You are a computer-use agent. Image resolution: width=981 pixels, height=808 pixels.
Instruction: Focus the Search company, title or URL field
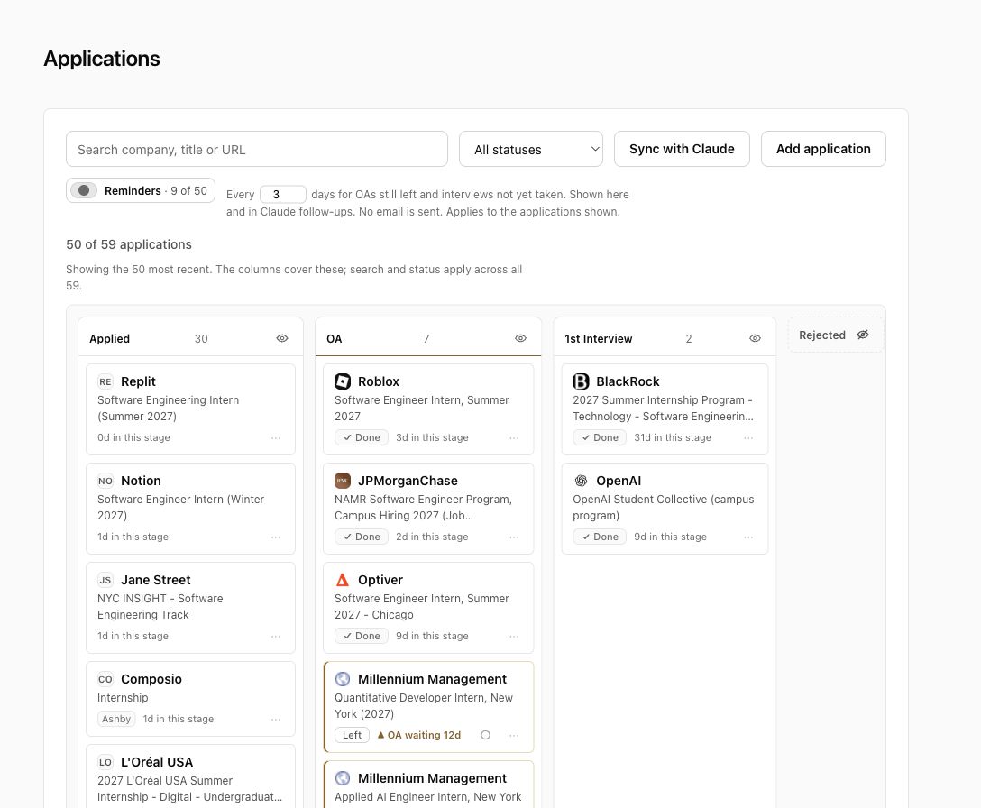[256, 149]
